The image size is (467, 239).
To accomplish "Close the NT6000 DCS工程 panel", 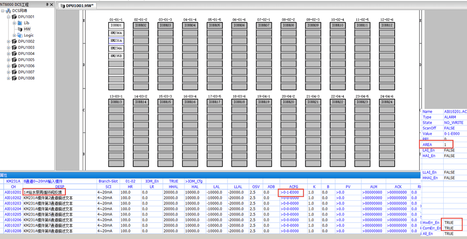I will click(x=51, y=5).
